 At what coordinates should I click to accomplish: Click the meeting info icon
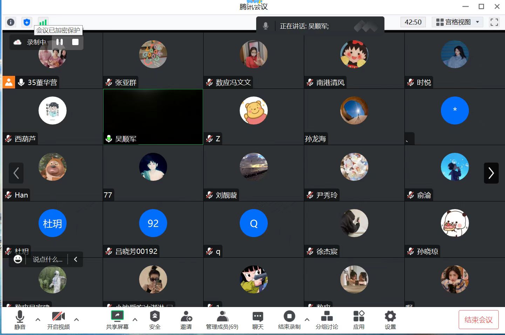click(11, 22)
